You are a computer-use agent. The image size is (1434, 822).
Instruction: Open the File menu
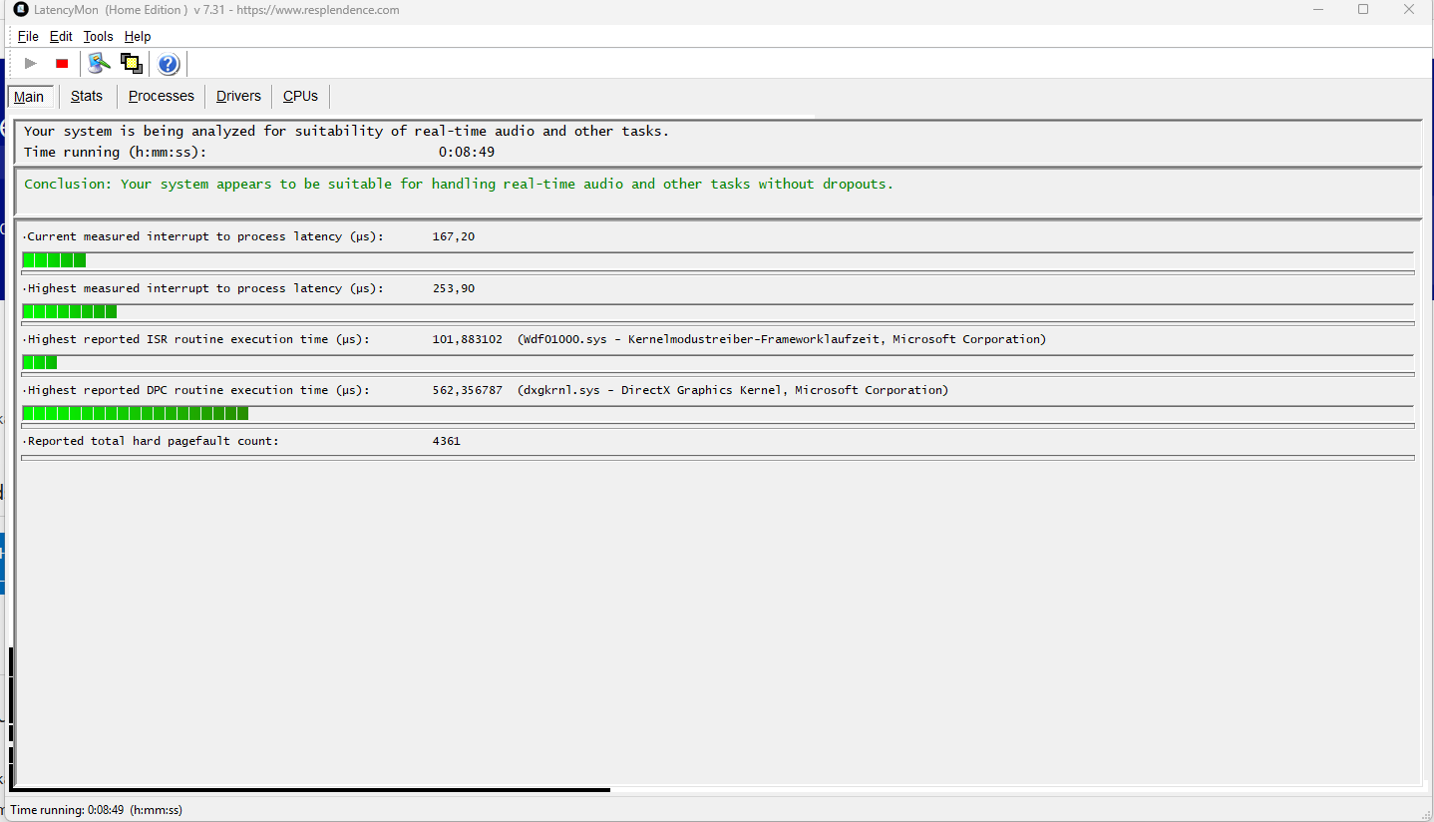click(x=28, y=37)
